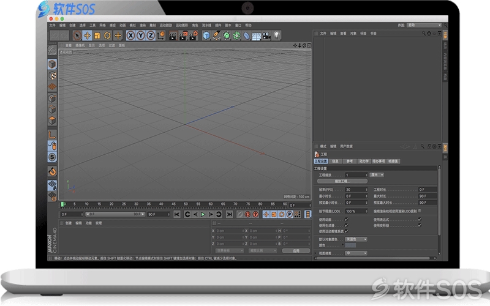Select polygons mode cube in left sidebar
Screen dimensions: 490x306
[52, 121]
